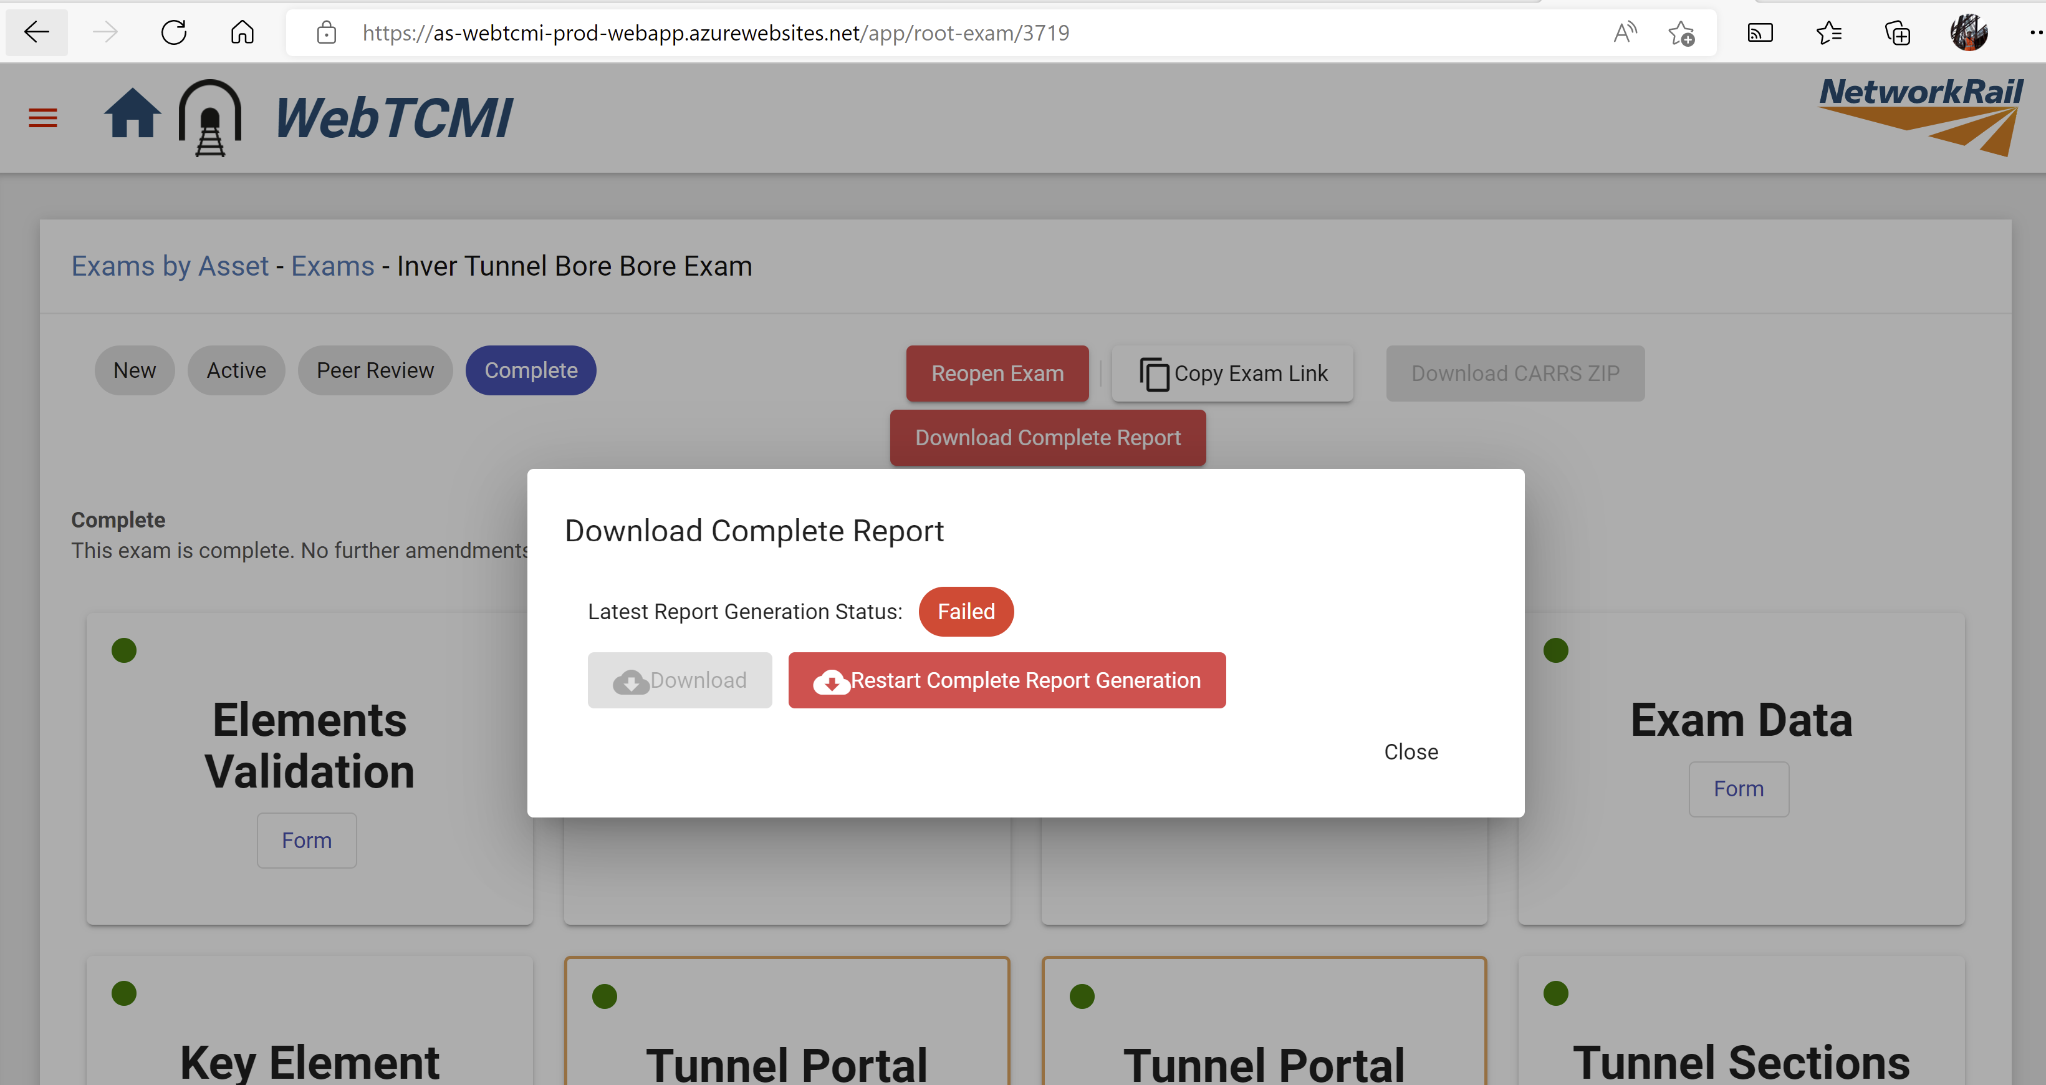Click the Elements Validation card heading
2046x1085 pixels.
click(x=309, y=745)
